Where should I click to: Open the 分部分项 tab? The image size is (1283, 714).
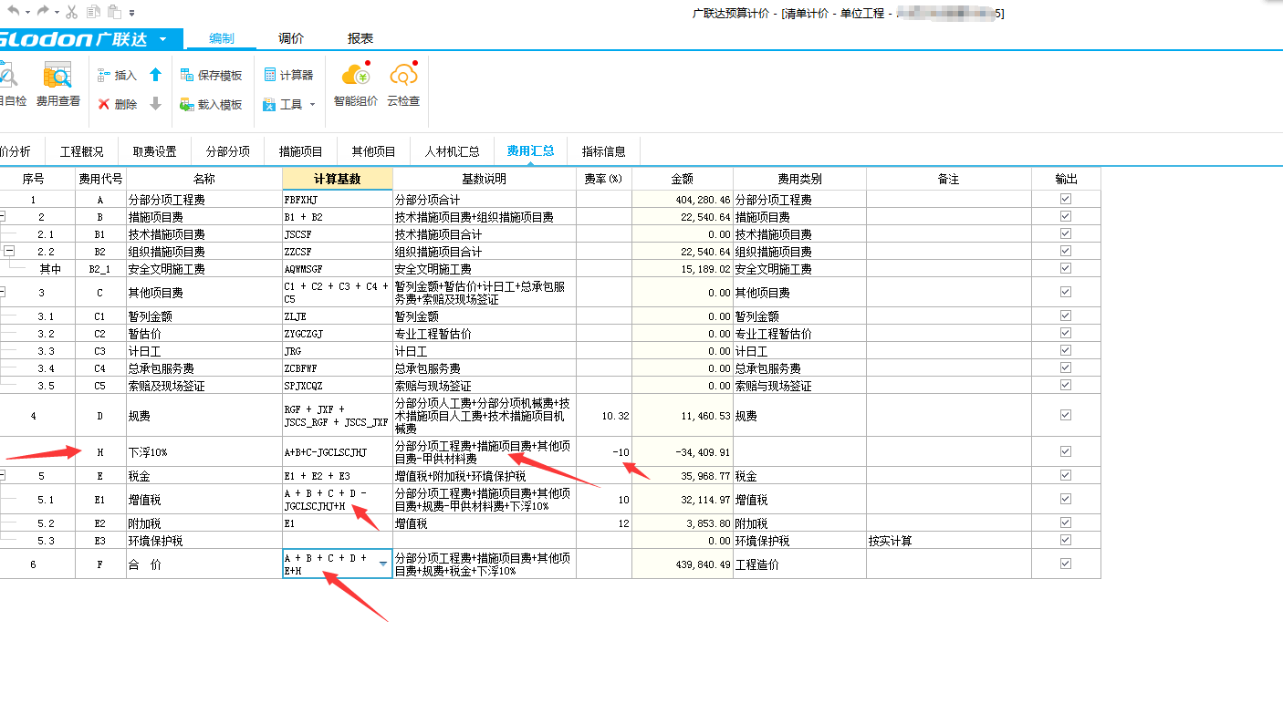[x=228, y=151]
